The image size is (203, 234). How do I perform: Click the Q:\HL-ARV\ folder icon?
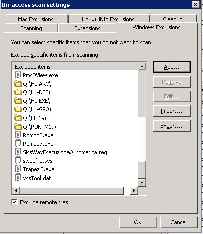pos(18,84)
